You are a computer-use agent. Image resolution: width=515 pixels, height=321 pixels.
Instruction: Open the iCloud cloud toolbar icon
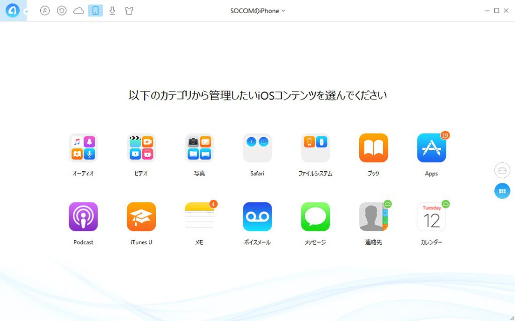point(78,11)
